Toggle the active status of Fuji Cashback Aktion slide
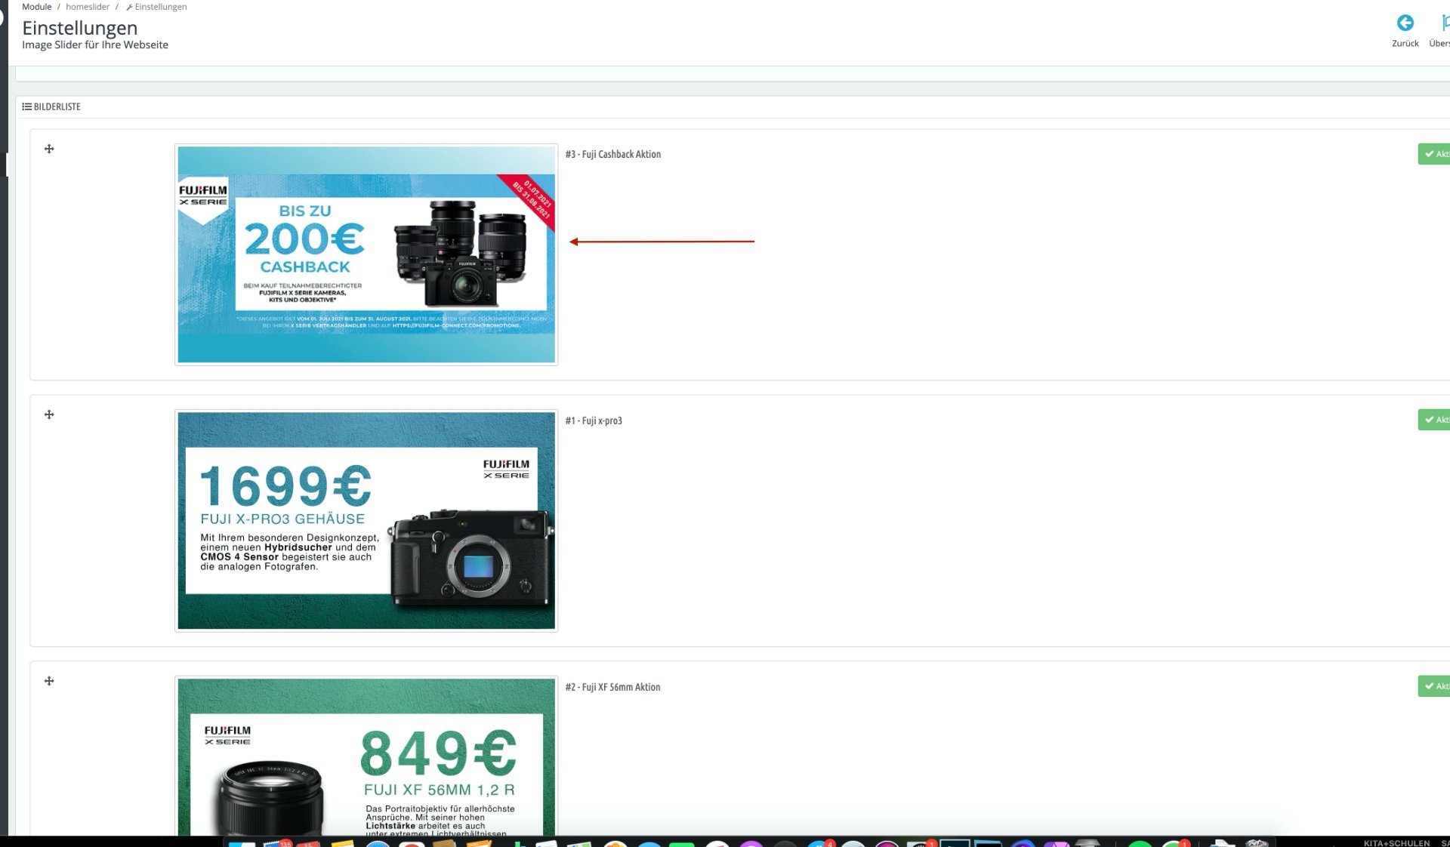The image size is (1450, 847). [1433, 154]
